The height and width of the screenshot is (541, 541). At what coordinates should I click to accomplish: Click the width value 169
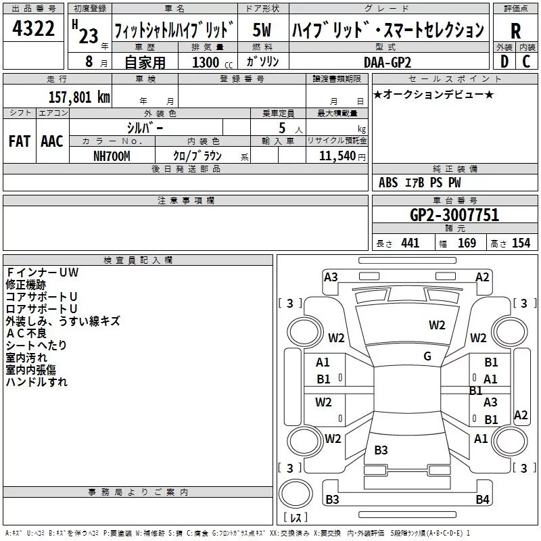pos(467,243)
